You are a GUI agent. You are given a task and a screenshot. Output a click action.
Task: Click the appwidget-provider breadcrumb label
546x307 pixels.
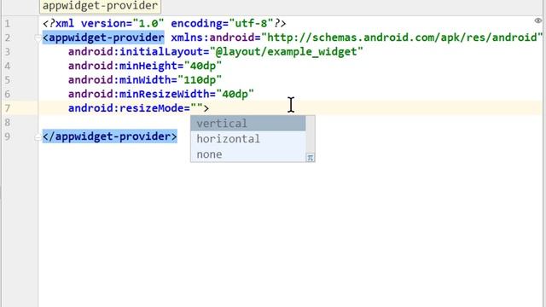[101, 6]
